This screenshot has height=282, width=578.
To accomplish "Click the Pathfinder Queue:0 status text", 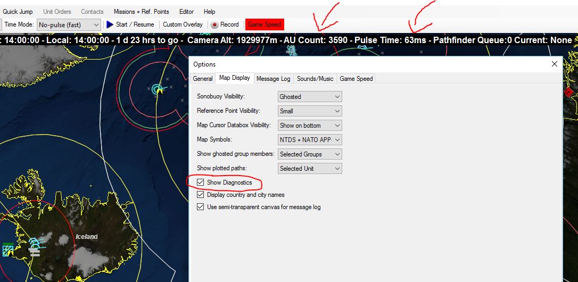I will pos(473,40).
